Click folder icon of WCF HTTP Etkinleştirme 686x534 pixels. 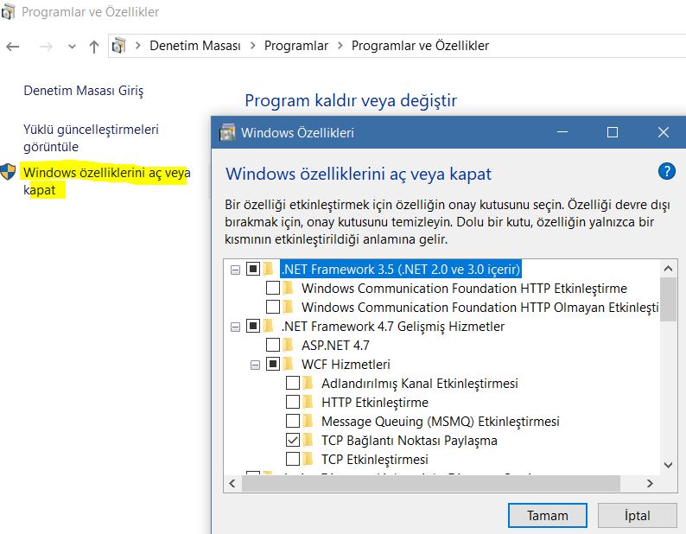289,288
